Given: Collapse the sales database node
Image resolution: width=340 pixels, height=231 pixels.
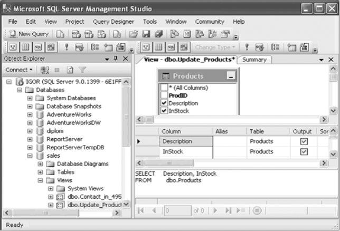Looking at the screenshot, I should pos(30,156).
